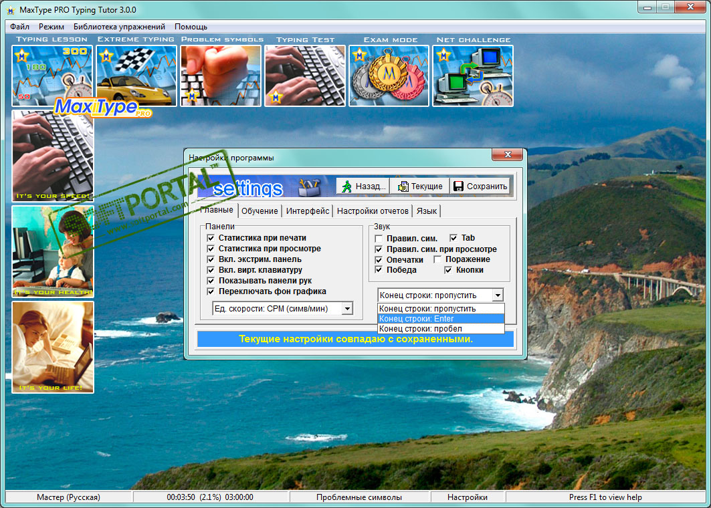This screenshot has width=711, height=508.
Task: Open Net Challenge computers tile
Action: tap(473, 76)
